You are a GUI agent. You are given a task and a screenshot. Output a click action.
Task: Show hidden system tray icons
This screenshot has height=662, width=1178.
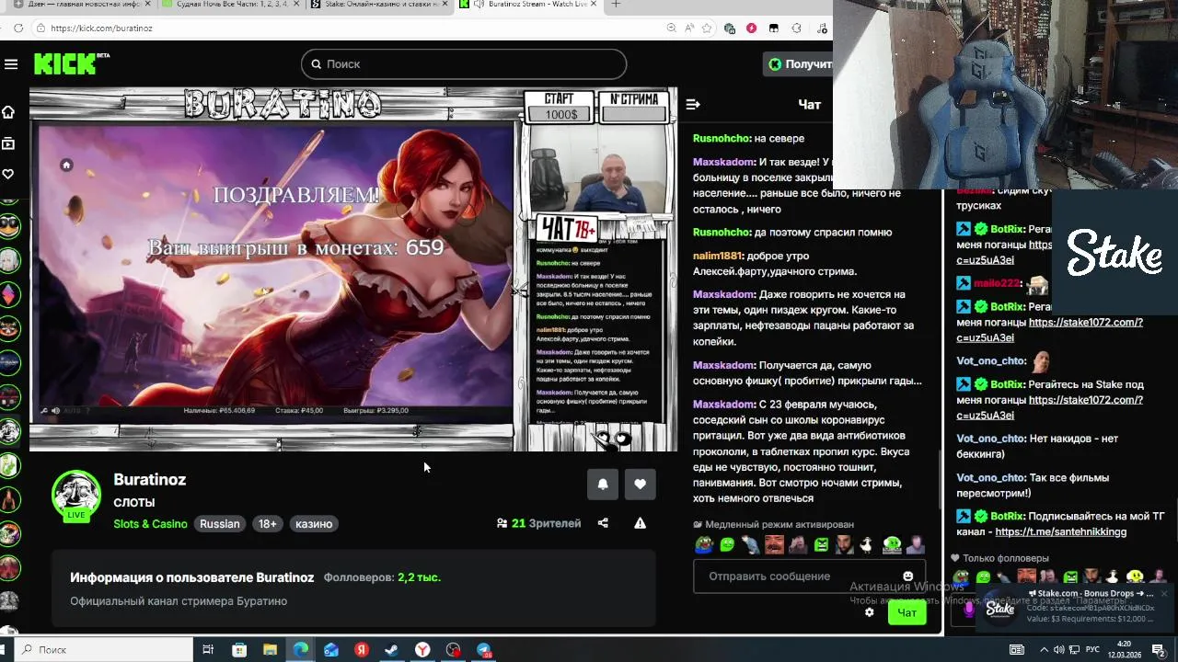[1045, 650]
